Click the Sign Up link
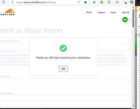The image size is (140, 109). (x=125, y=12)
